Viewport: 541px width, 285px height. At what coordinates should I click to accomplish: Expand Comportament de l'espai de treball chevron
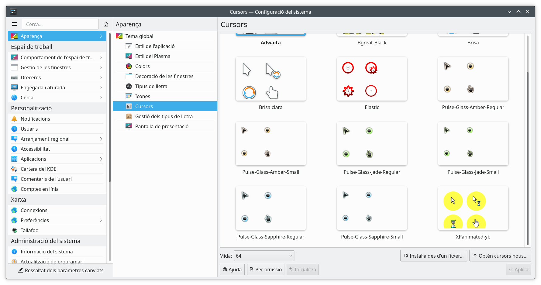point(101,57)
